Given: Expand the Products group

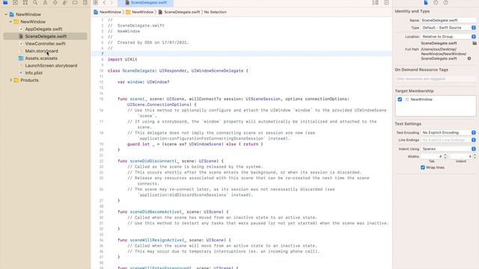Looking at the screenshot, I should pos(10,80).
